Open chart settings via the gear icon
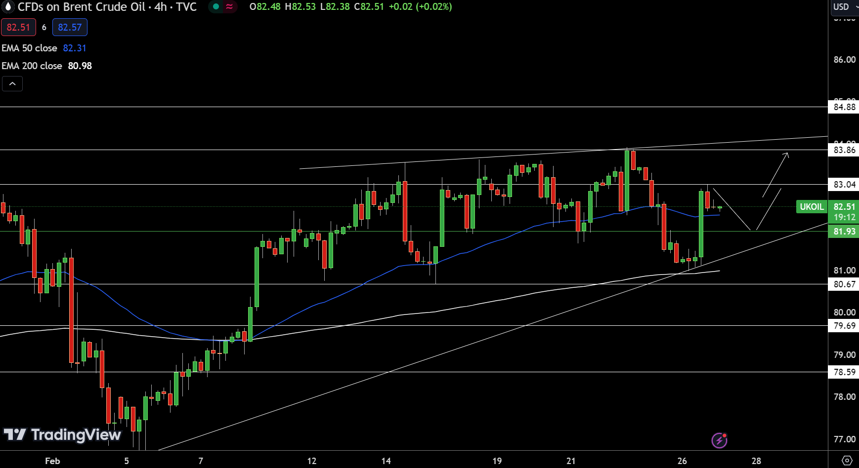 [847, 461]
